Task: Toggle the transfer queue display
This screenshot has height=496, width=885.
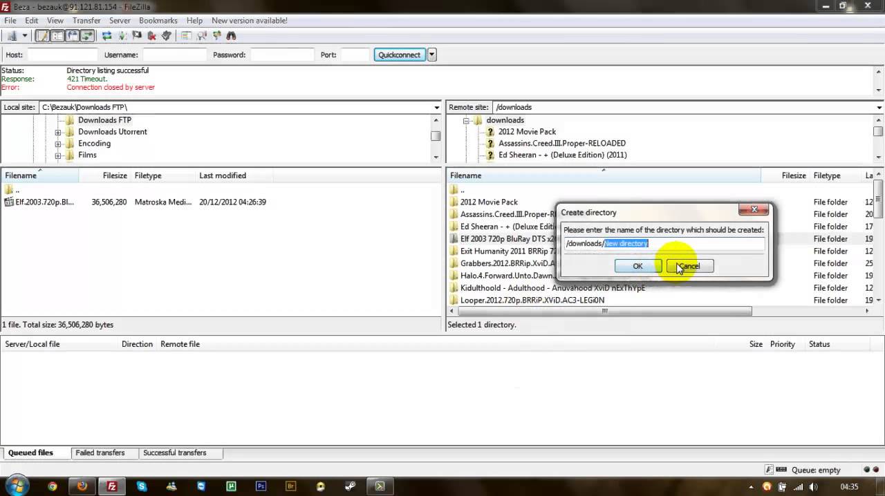Action: (87, 36)
